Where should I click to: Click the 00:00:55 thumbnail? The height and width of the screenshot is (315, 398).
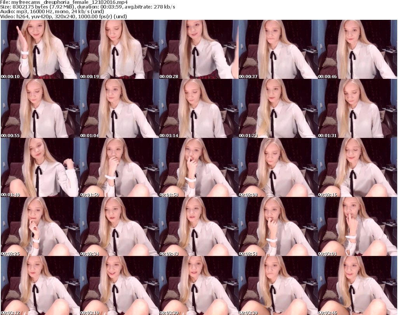coord(40,108)
